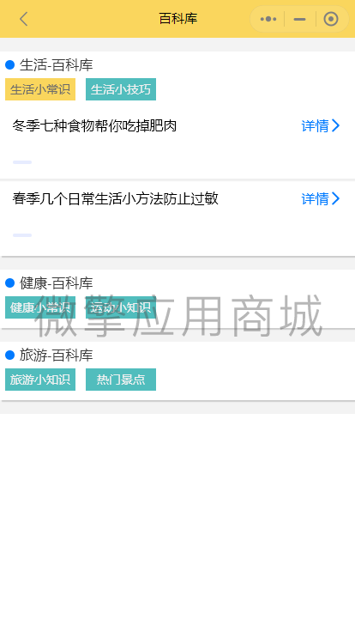Click blue dot beside 生活-百科库

9,65
